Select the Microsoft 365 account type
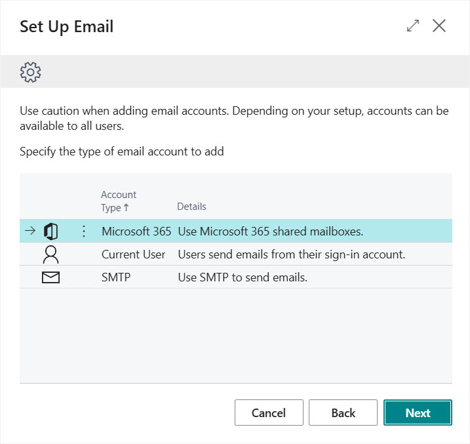This screenshot has height=444, width=470. 136,232
